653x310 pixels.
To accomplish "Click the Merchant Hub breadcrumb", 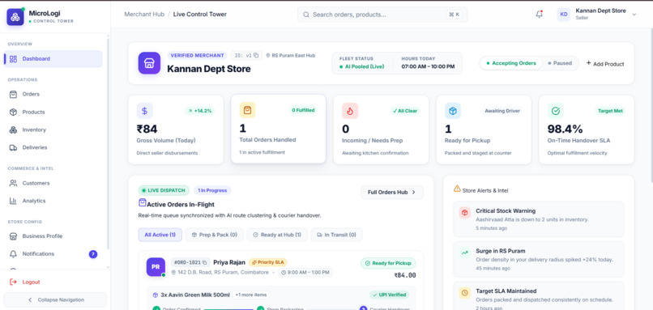I will [x=144, y=14].
